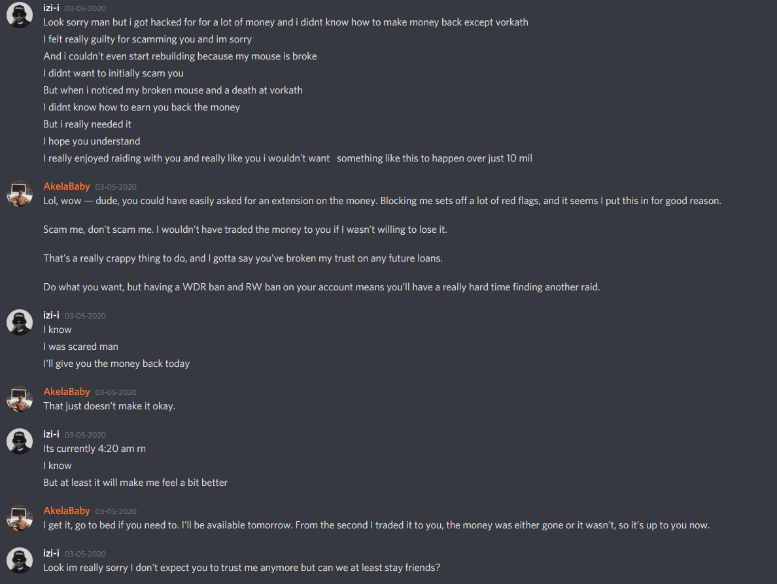The image size is (777, 584).
Task: Click the 'Scam me, don't scam me' message line
Action: [x=245, y=230]
